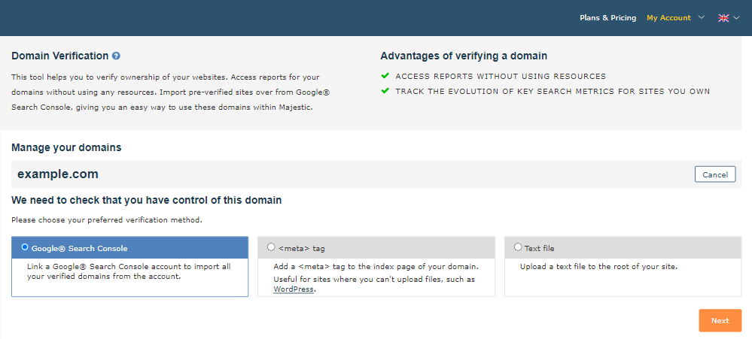Click the Manage your domains heading
The height and width of the screenshot is (339, 752).
coord(66,147)
